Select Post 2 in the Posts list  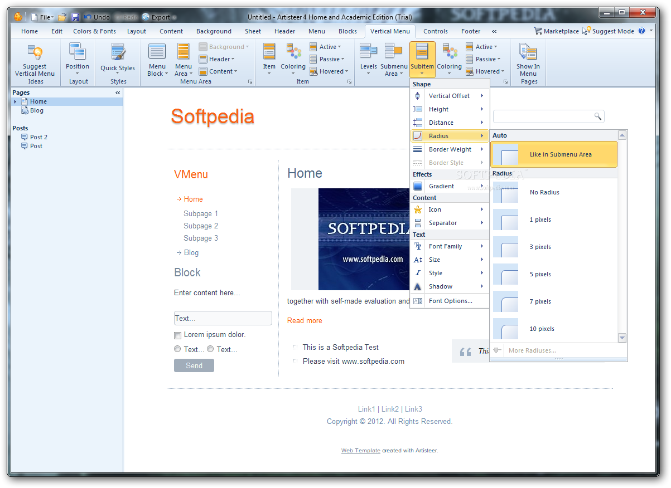38,137
